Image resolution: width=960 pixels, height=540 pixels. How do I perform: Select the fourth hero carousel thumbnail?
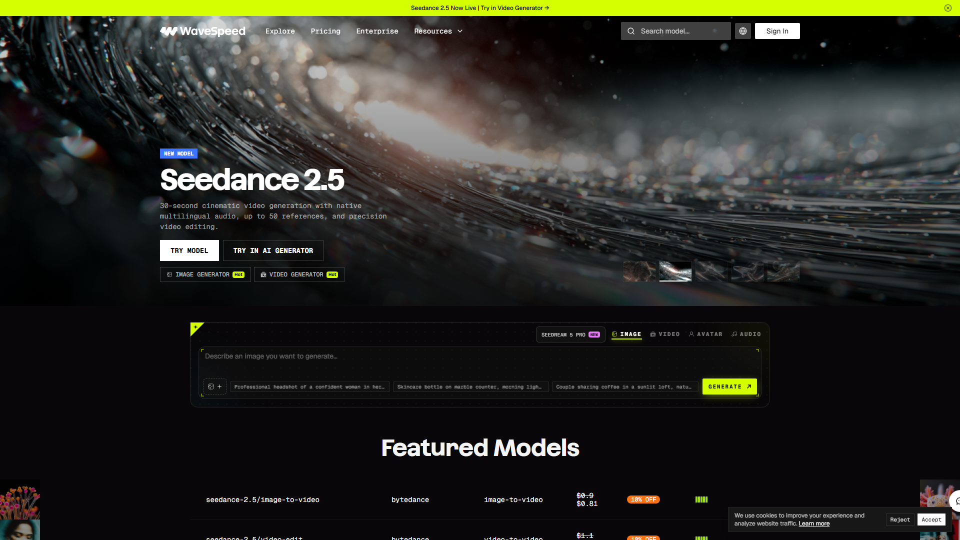(747, 271)
